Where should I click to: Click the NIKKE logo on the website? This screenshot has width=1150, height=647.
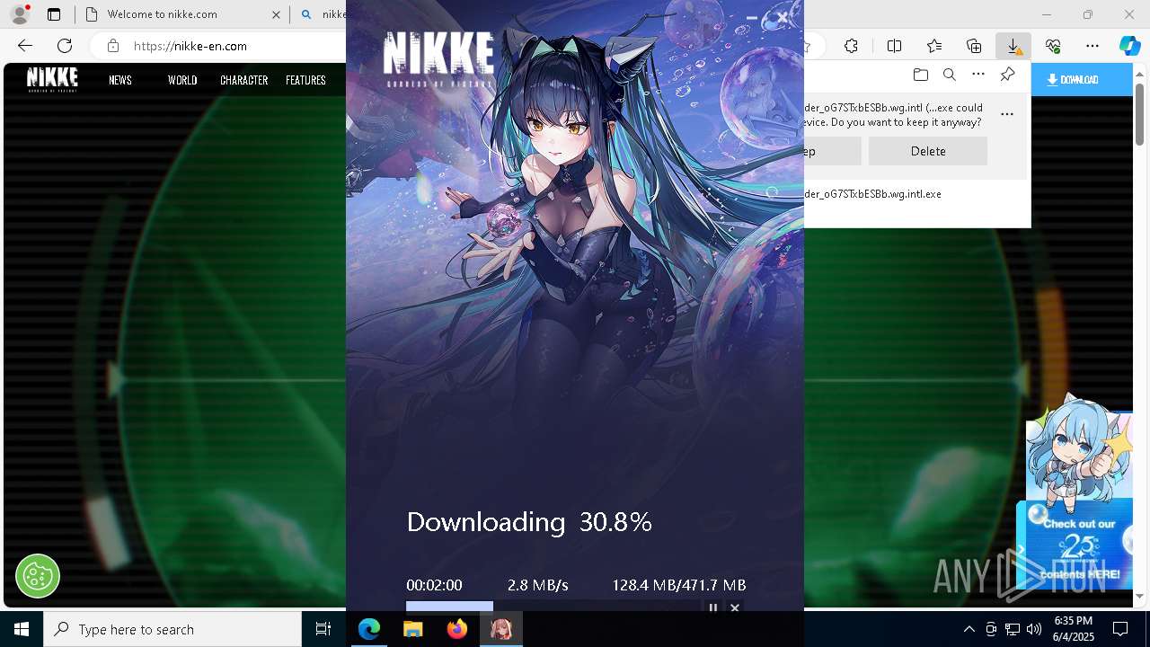(52, 79)
